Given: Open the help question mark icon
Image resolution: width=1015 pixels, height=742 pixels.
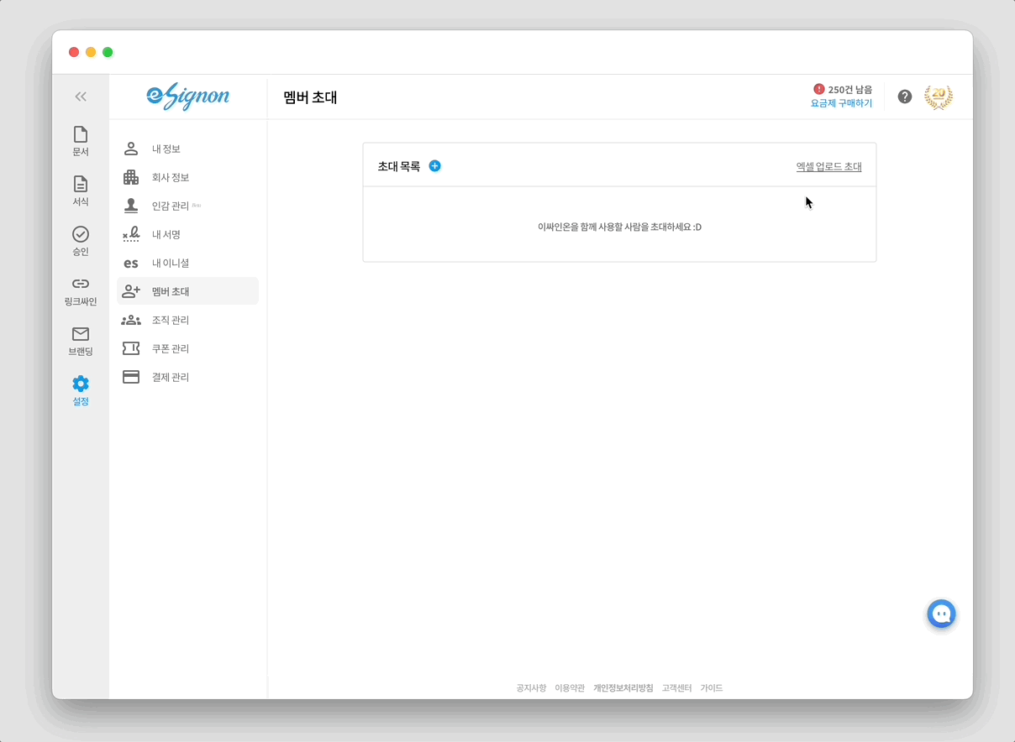Looking at the screenshot, I should [905, 97].
